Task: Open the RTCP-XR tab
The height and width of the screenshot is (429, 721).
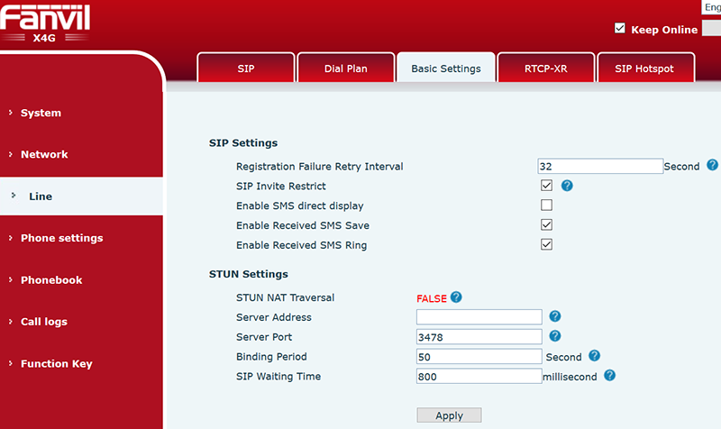Action: 546,68
